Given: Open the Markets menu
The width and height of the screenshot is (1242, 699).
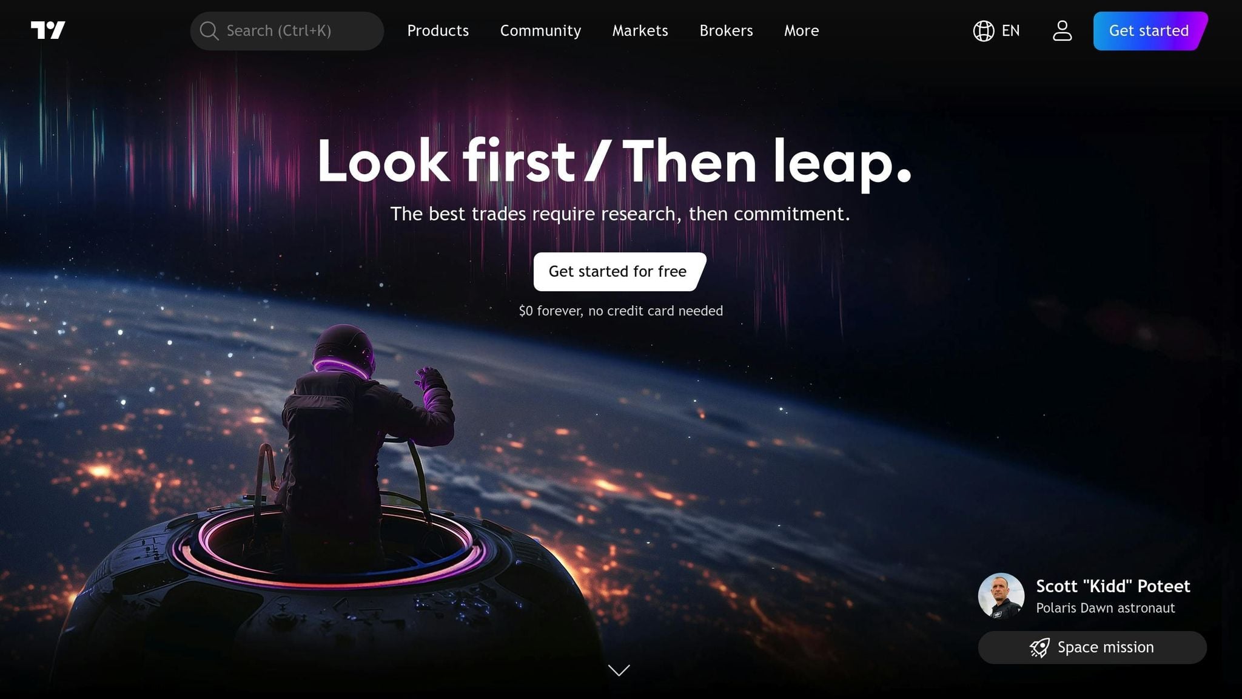Looking at the screenshot, I should 640,31.
